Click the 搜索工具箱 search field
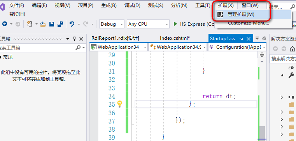This screenshot has height=141, width=296. tap(38, 48)
